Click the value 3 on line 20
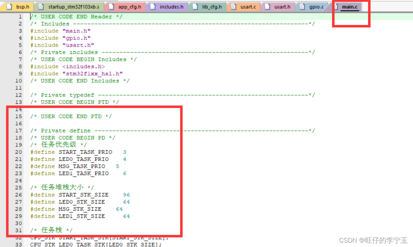 (x=124, y=152)
